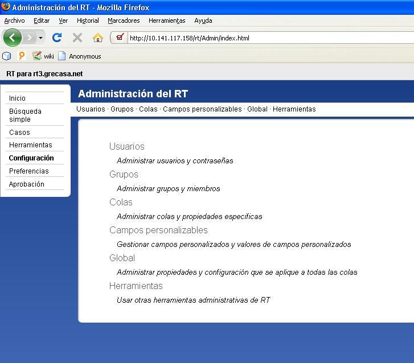Open the Historial menu
This screenshot has height=363, width=414.
pos(88,20)
